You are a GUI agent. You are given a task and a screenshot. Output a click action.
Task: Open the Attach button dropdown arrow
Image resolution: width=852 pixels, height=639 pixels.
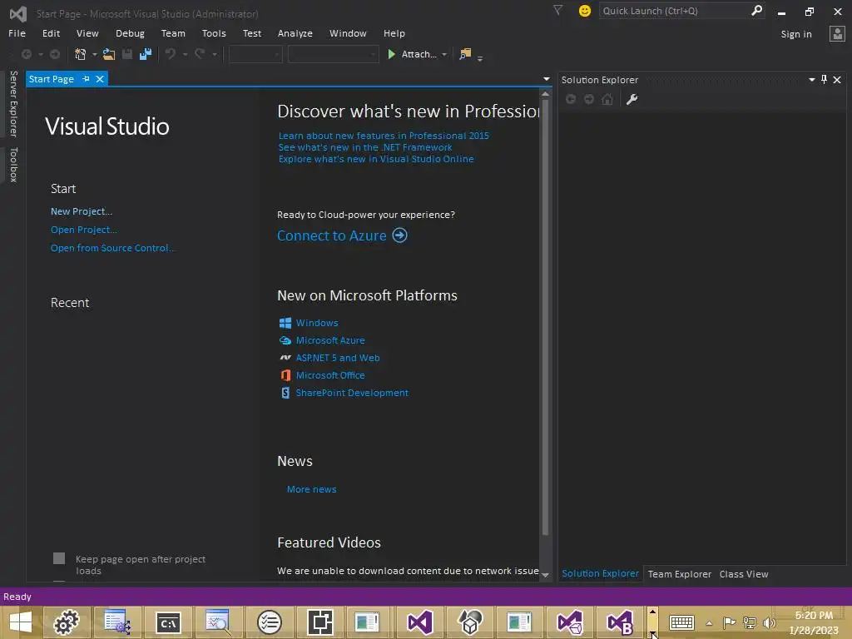[x=444, y=54]
